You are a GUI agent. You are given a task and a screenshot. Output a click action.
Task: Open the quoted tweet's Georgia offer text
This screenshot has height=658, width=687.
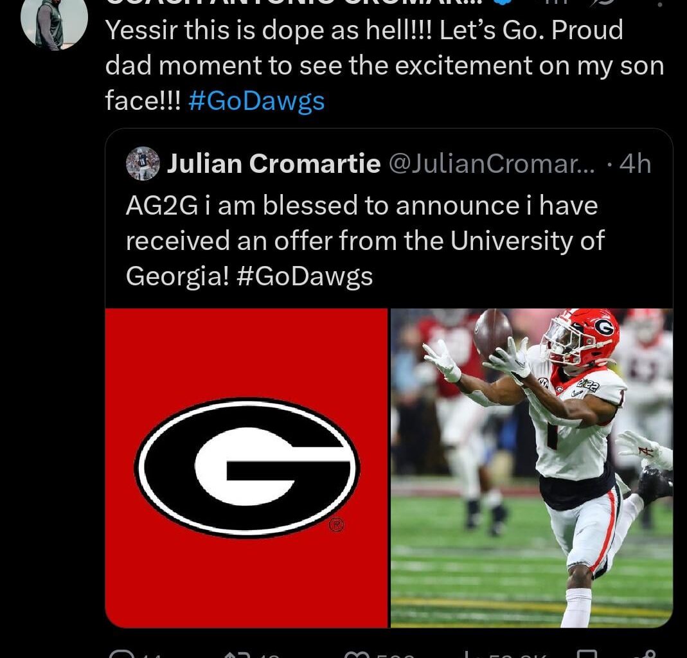tap(364, 240)
